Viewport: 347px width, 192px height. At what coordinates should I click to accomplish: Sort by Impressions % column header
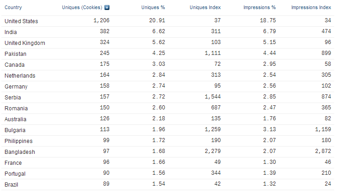(259, 7)
